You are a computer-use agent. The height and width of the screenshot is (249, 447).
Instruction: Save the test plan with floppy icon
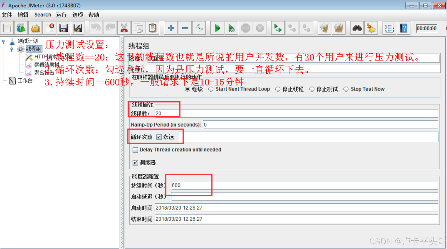pyautogui.click(x=63, y=28)
